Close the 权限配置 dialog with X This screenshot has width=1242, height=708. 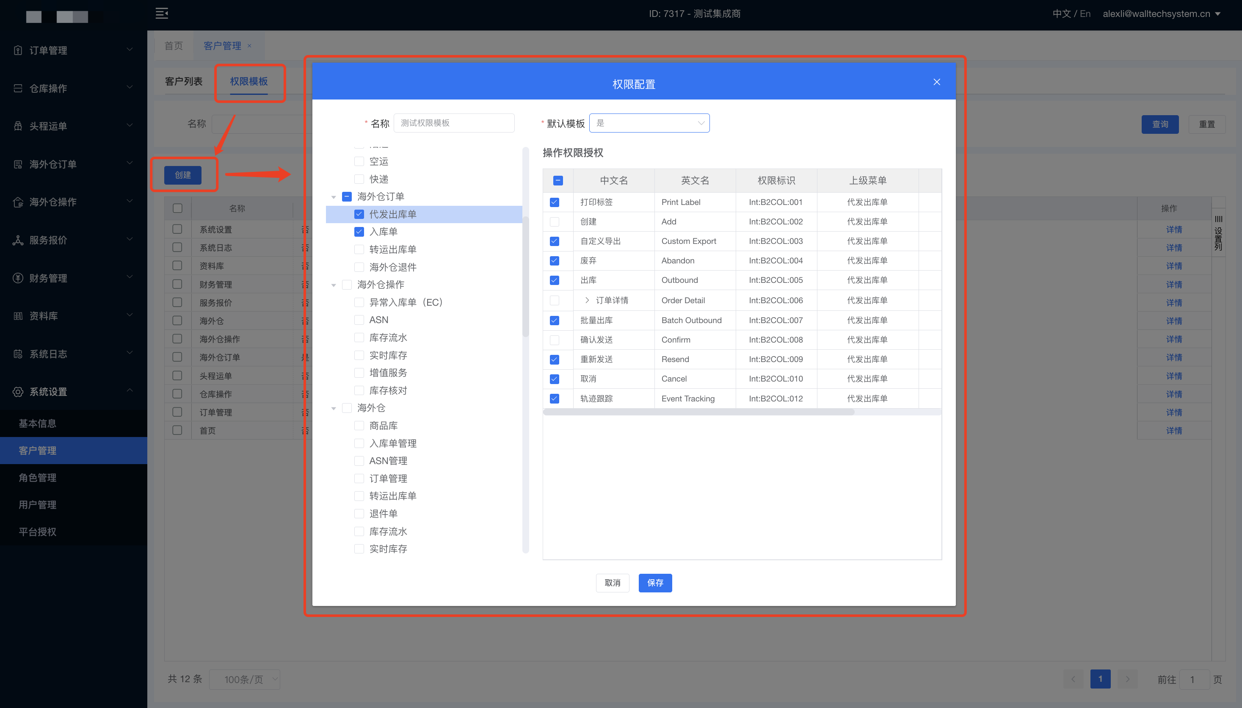(936, 82)
